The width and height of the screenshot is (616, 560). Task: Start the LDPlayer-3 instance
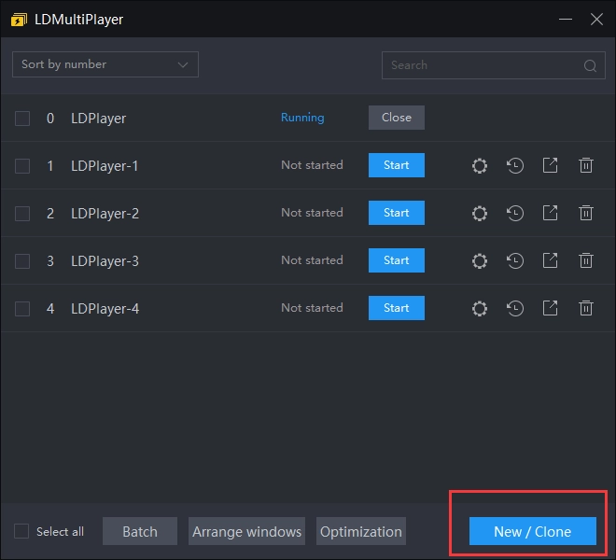[396, 260]
